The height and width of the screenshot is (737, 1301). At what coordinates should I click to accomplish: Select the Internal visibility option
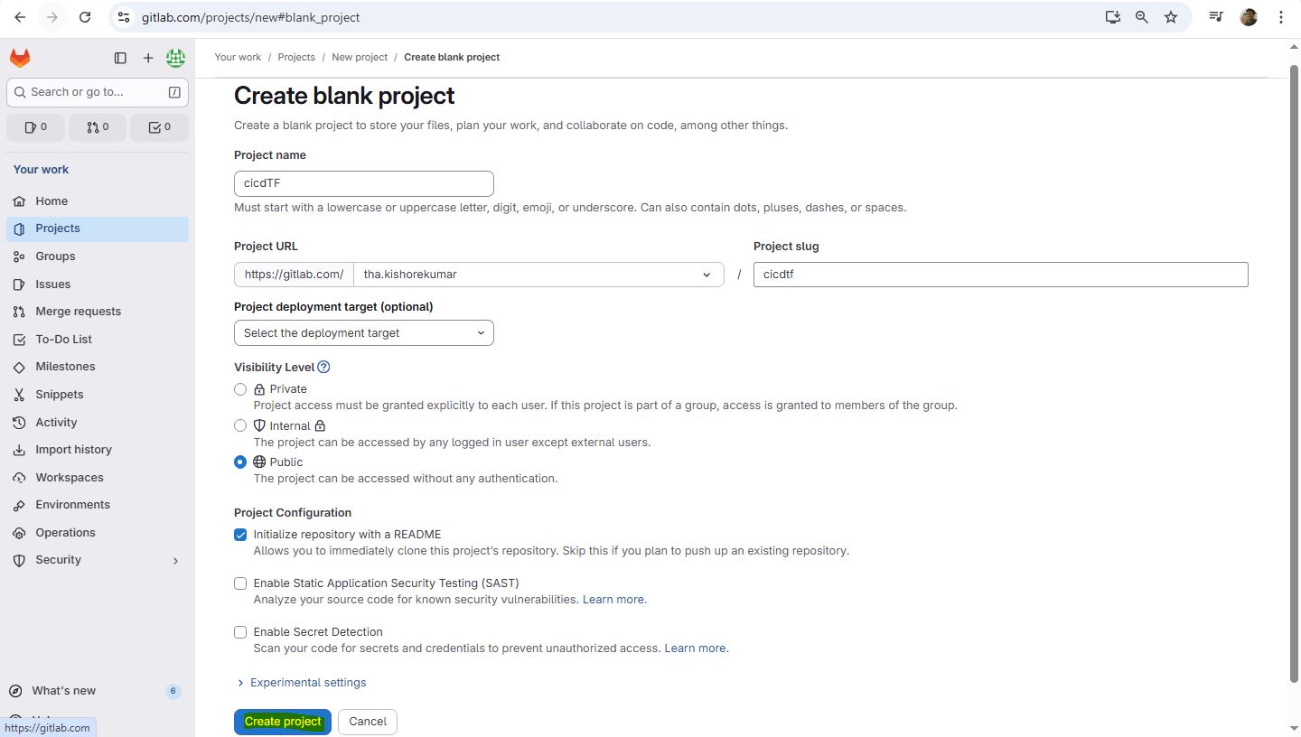(240, 425)
